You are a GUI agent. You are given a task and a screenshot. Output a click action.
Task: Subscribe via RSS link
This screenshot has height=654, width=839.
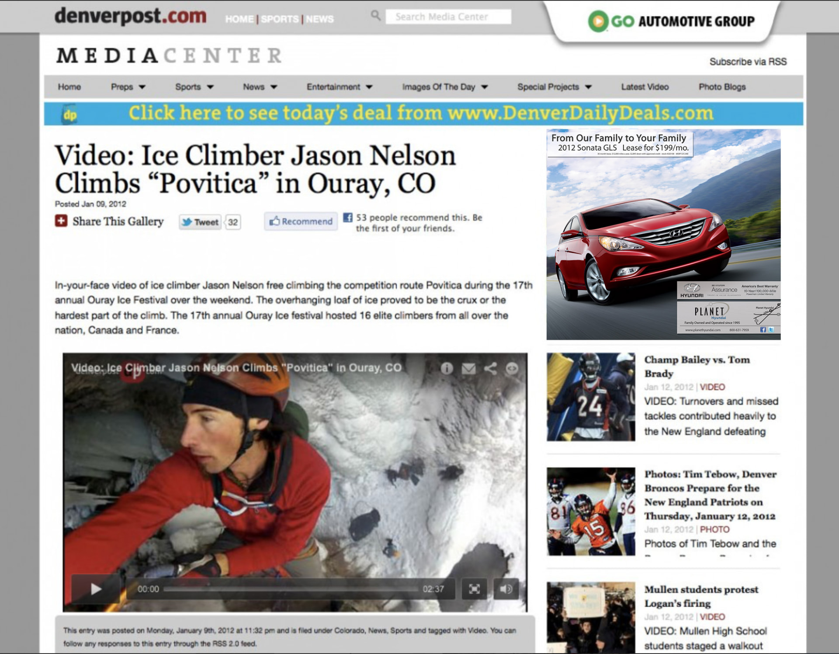(748, 62)
